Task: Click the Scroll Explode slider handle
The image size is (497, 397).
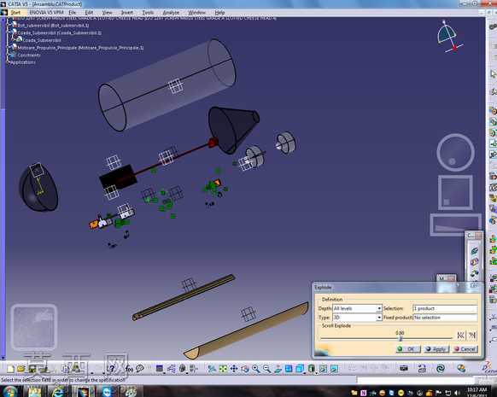Action: pos(401,339)
